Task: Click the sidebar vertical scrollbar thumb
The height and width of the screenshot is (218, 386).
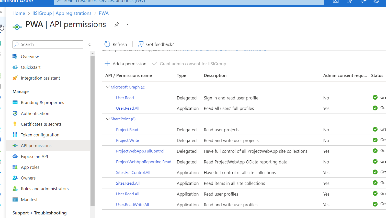Action: [x=93, y=131]
